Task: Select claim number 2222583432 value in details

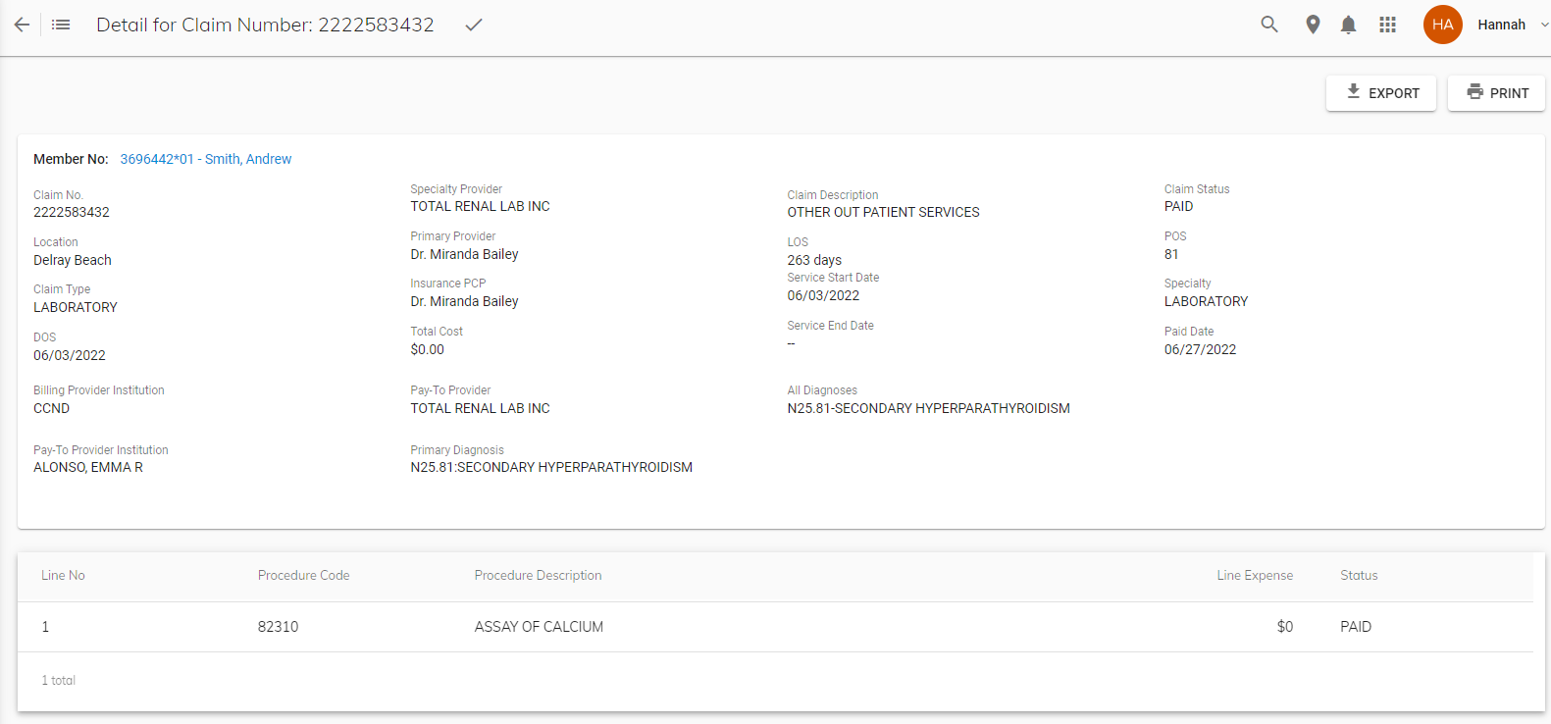Action: [x=72, y=212]
